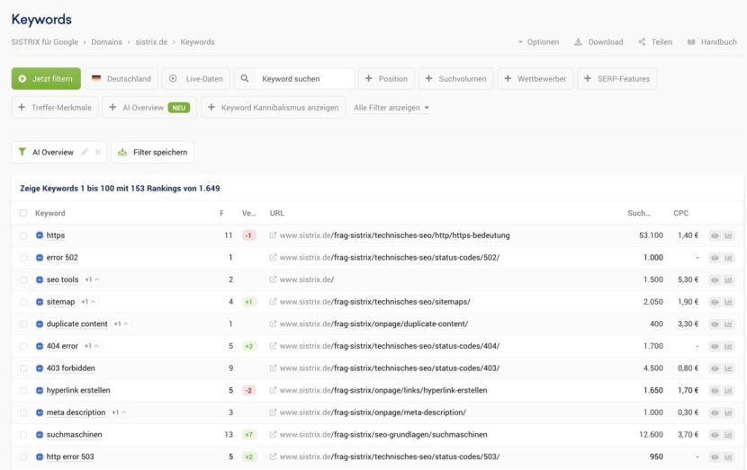Check the box for suchmaschinen row
This screenshot has width=747, height=470.
coord(23,435)
